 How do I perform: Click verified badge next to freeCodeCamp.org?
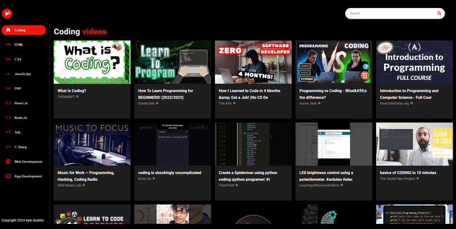(412, 103)
